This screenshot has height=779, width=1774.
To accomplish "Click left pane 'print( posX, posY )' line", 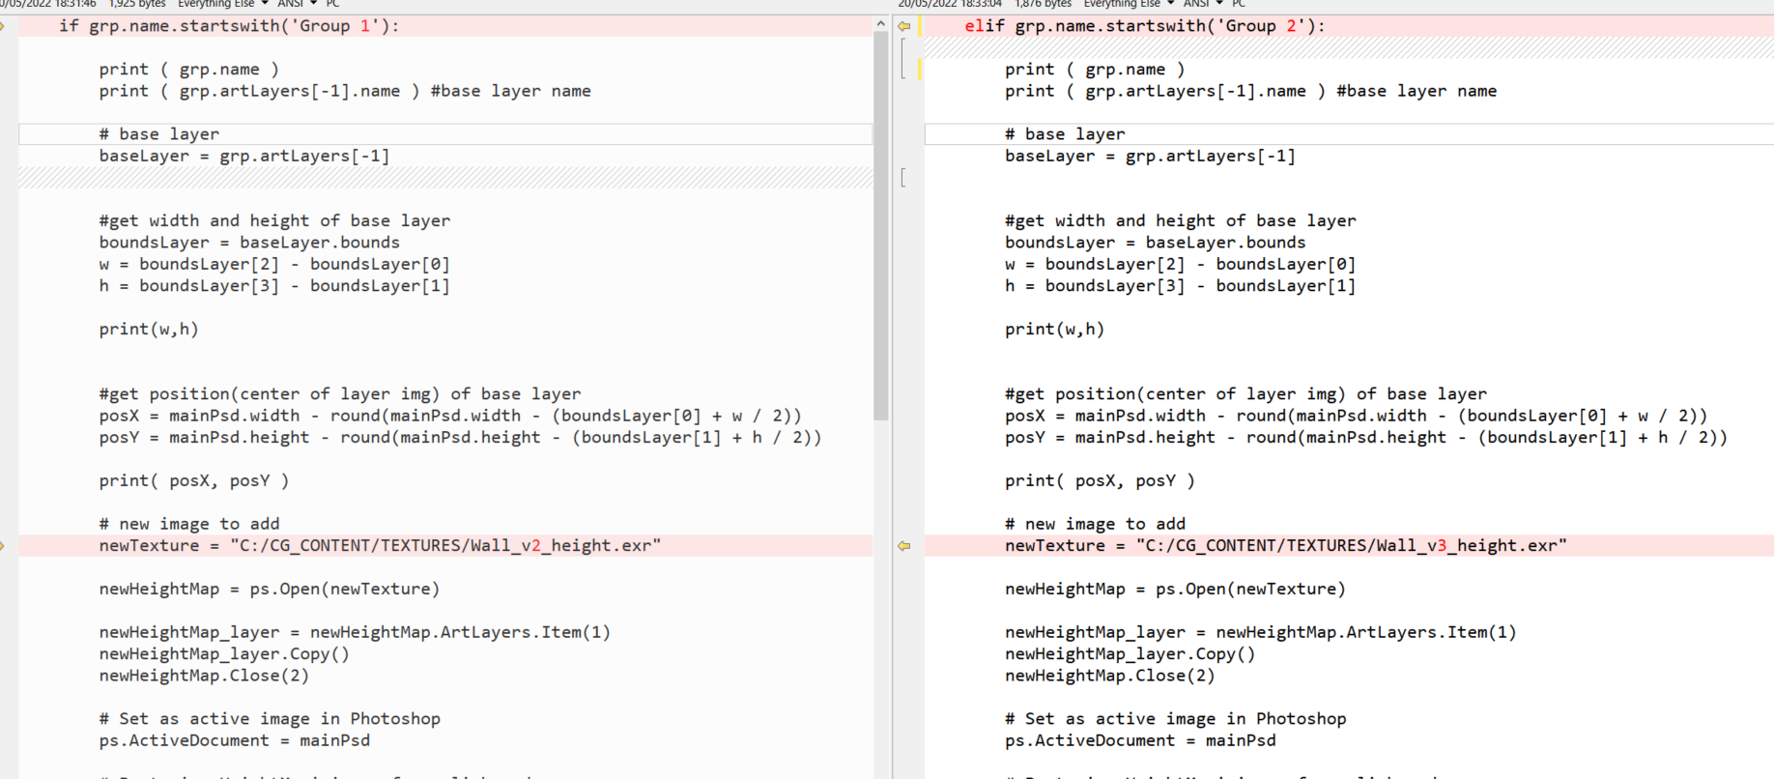I will point(194,481).
